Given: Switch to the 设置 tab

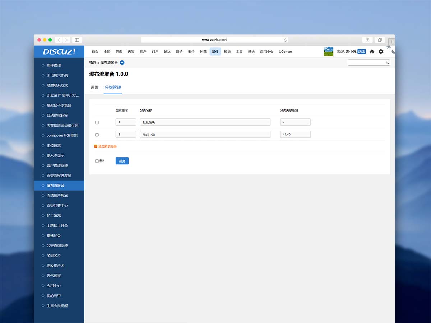Looking at the screenshot, I should click(x=94, y=88).
